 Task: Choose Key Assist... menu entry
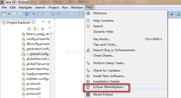tap(126, 39)
